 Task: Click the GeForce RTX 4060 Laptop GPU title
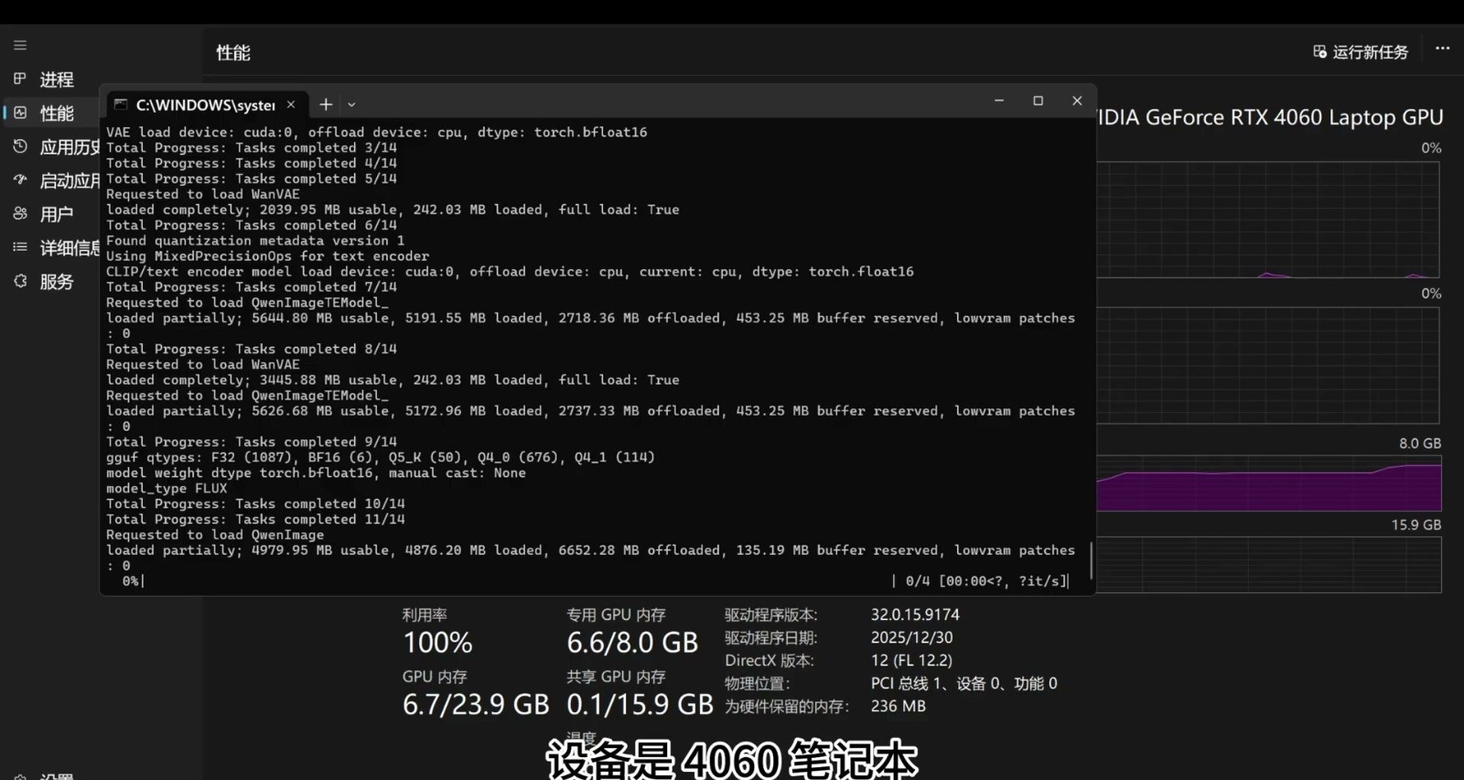1271,118
